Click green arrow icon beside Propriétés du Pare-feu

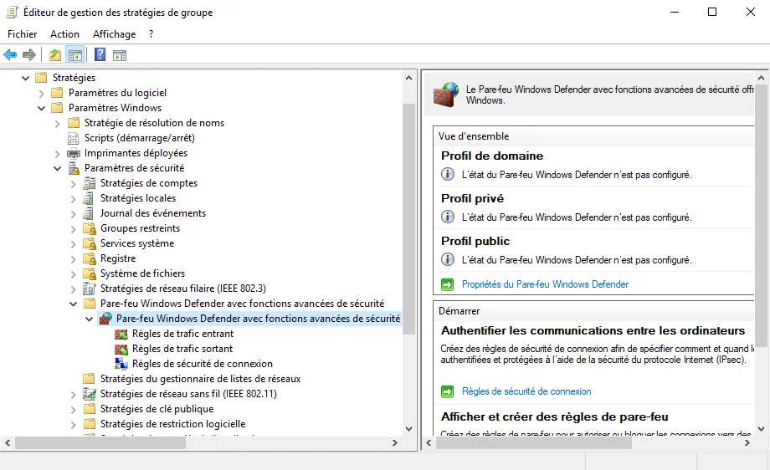[448, 284]
